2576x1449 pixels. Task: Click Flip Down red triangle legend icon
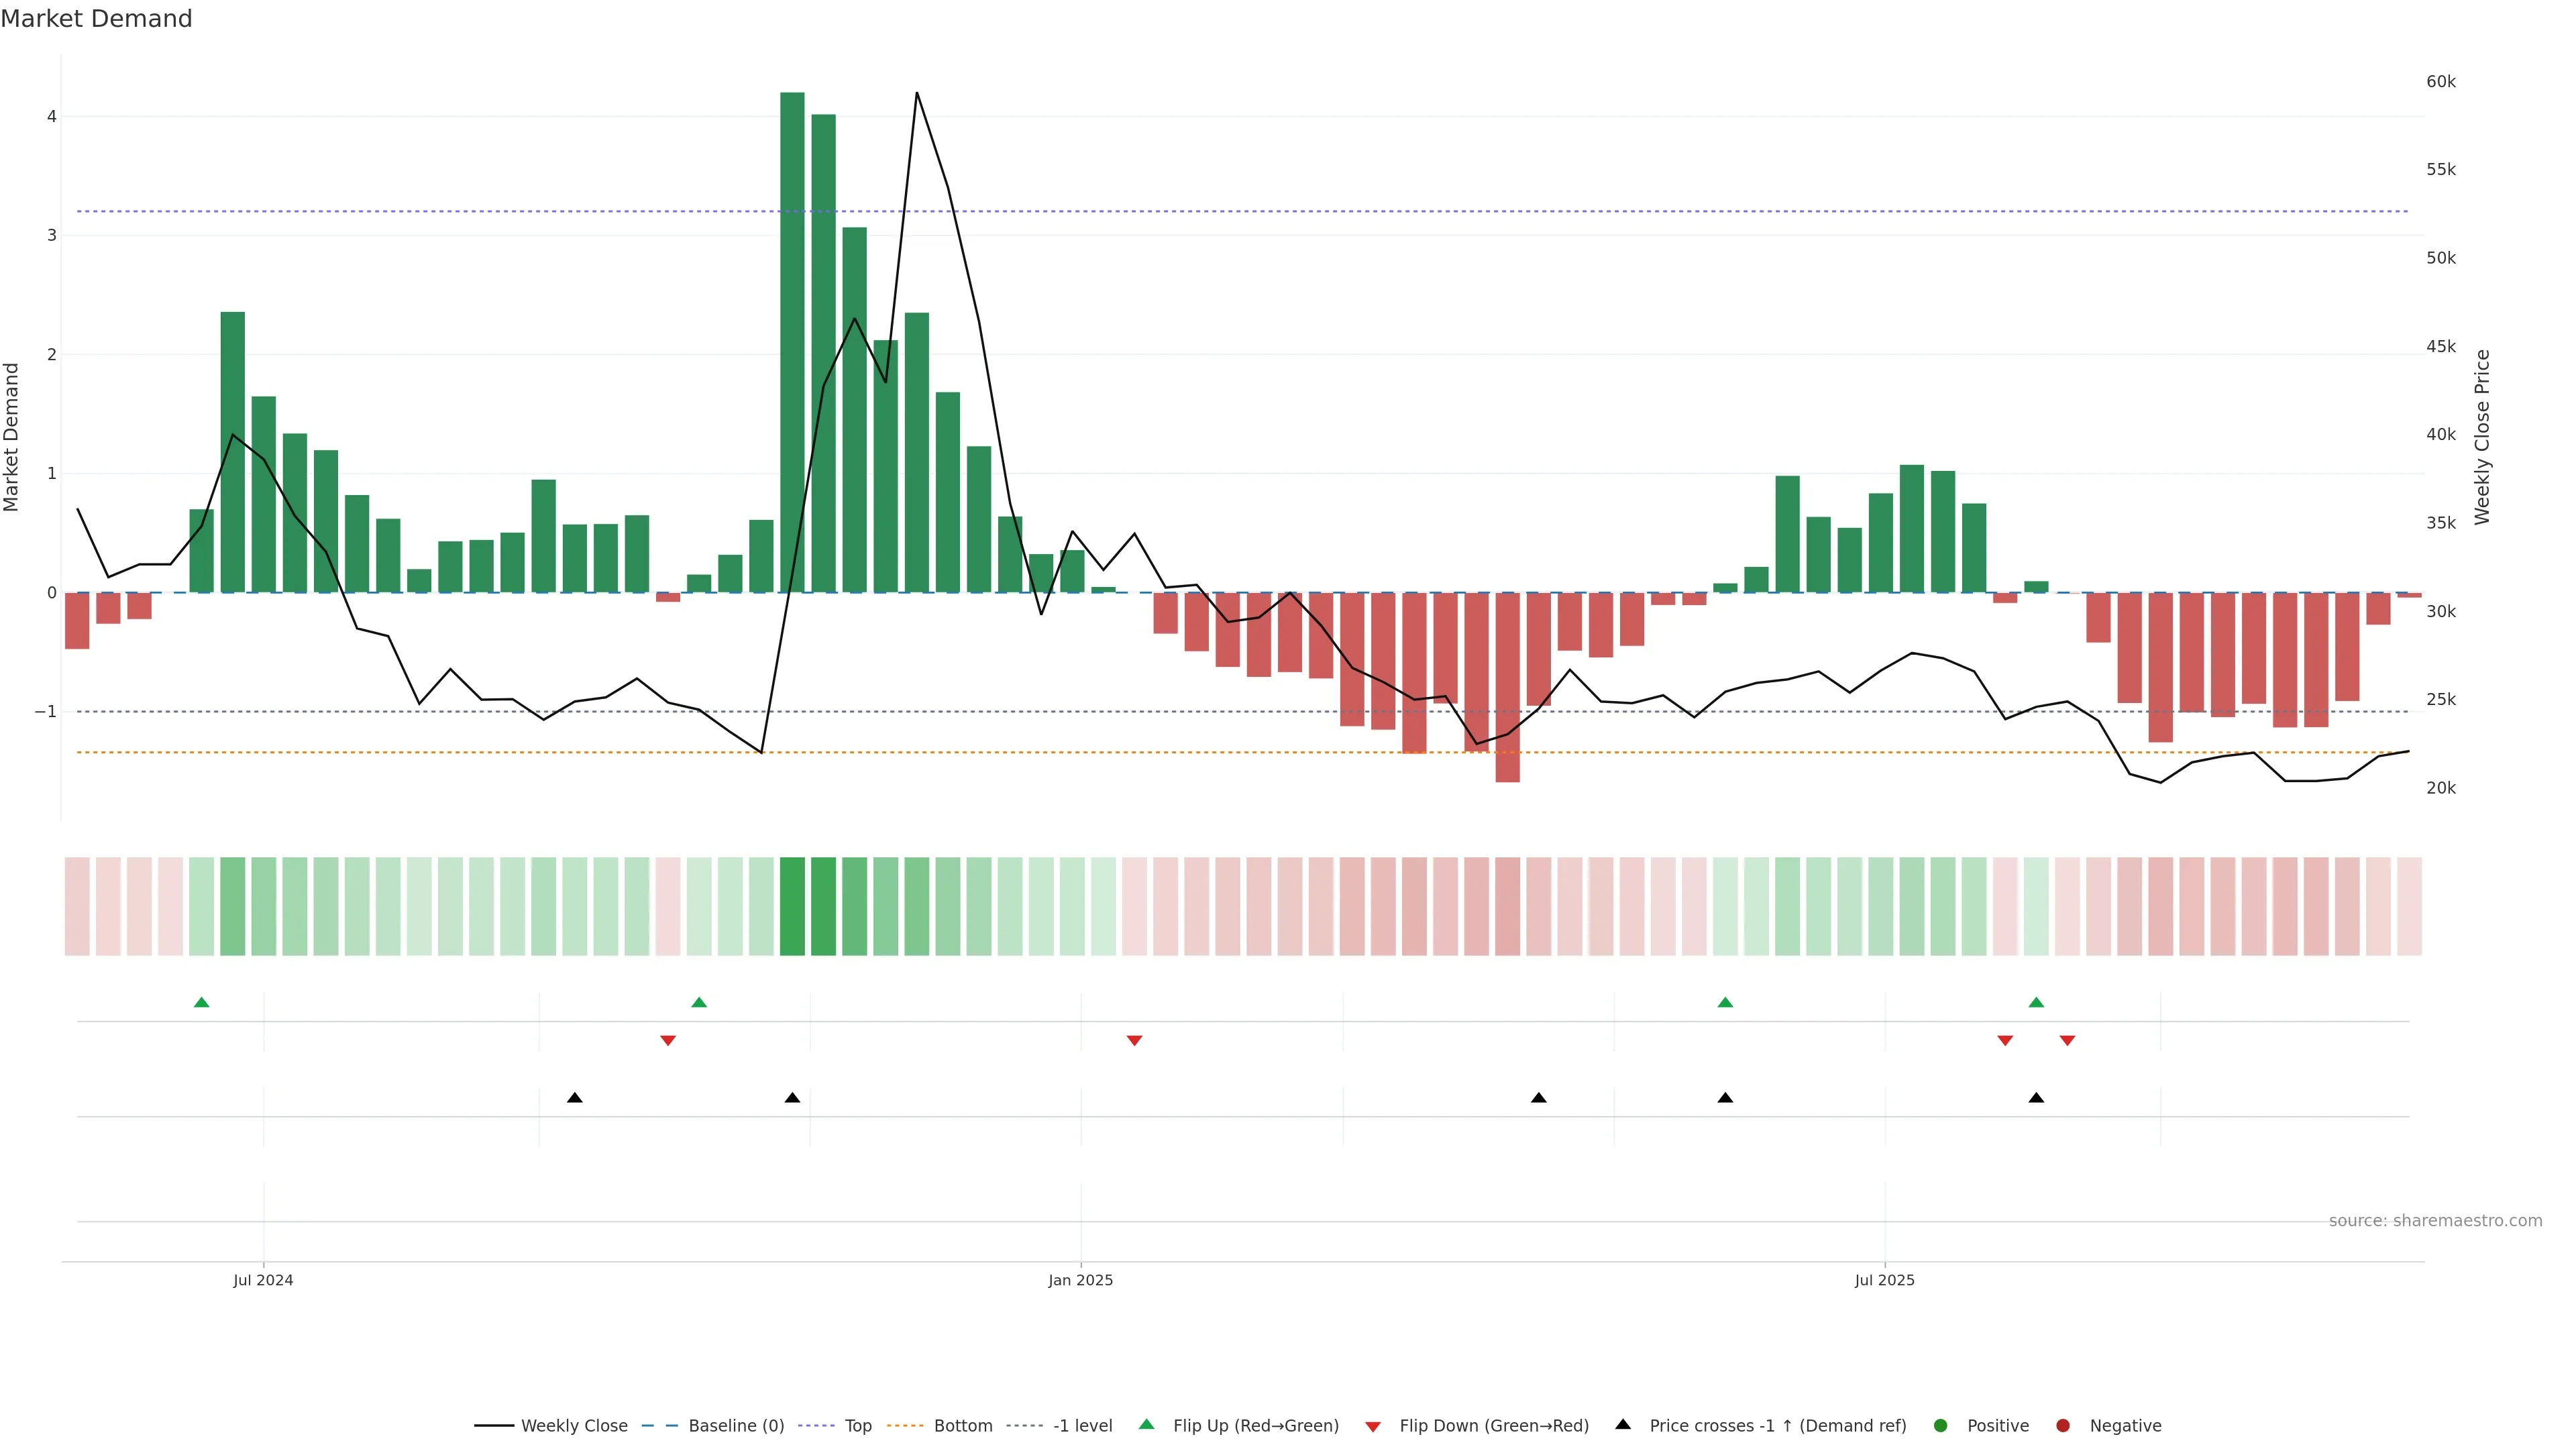coord(1373,1427)
